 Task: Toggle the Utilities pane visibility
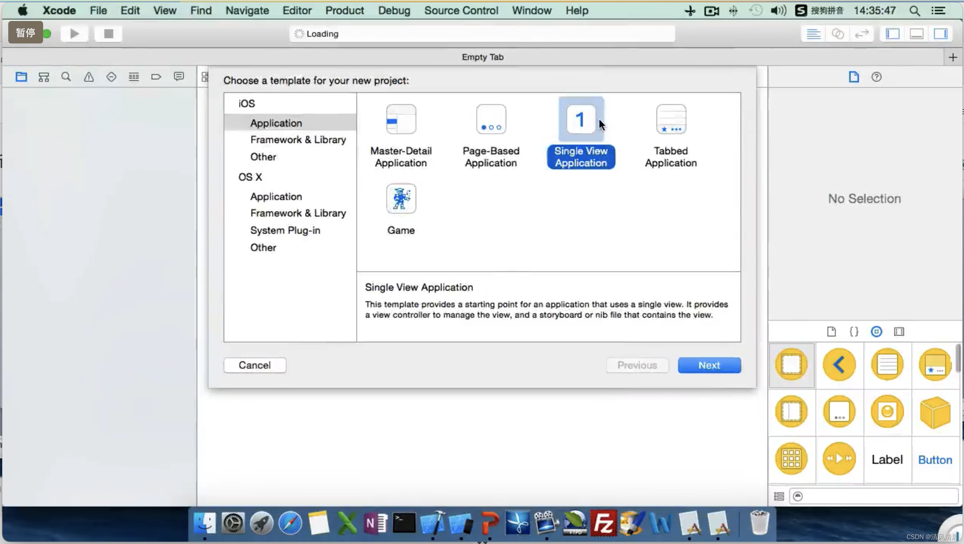(940, 34)
